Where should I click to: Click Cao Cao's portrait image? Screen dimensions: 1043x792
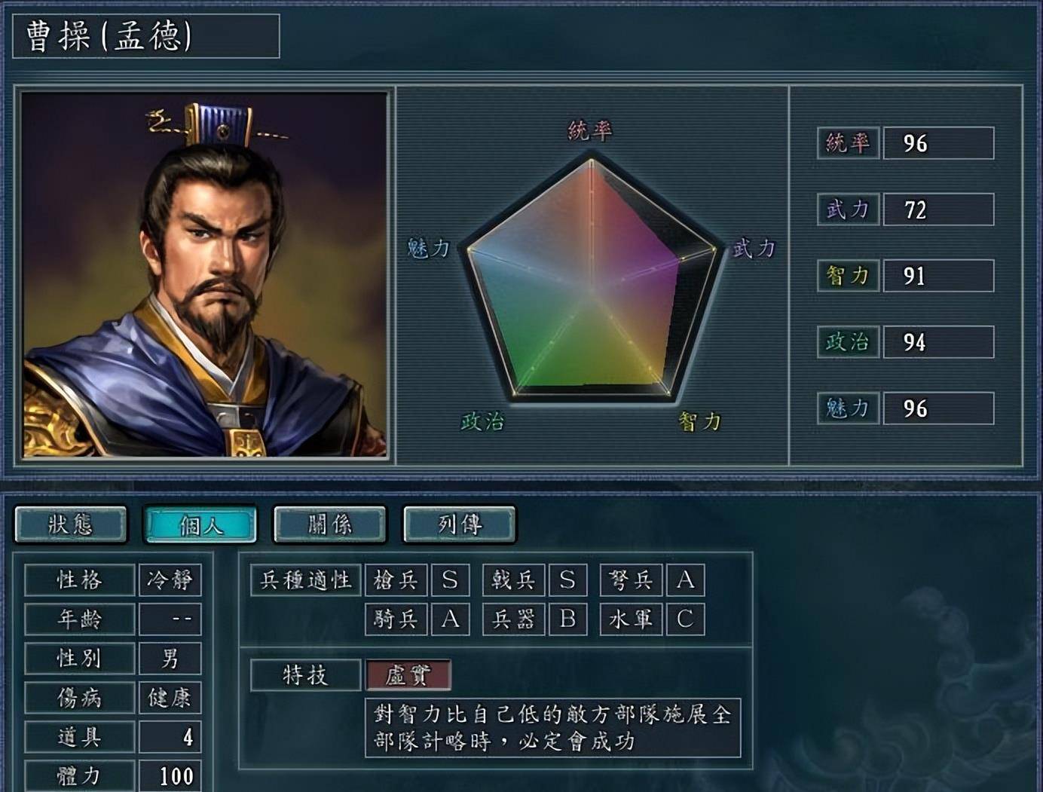(204, 275)
